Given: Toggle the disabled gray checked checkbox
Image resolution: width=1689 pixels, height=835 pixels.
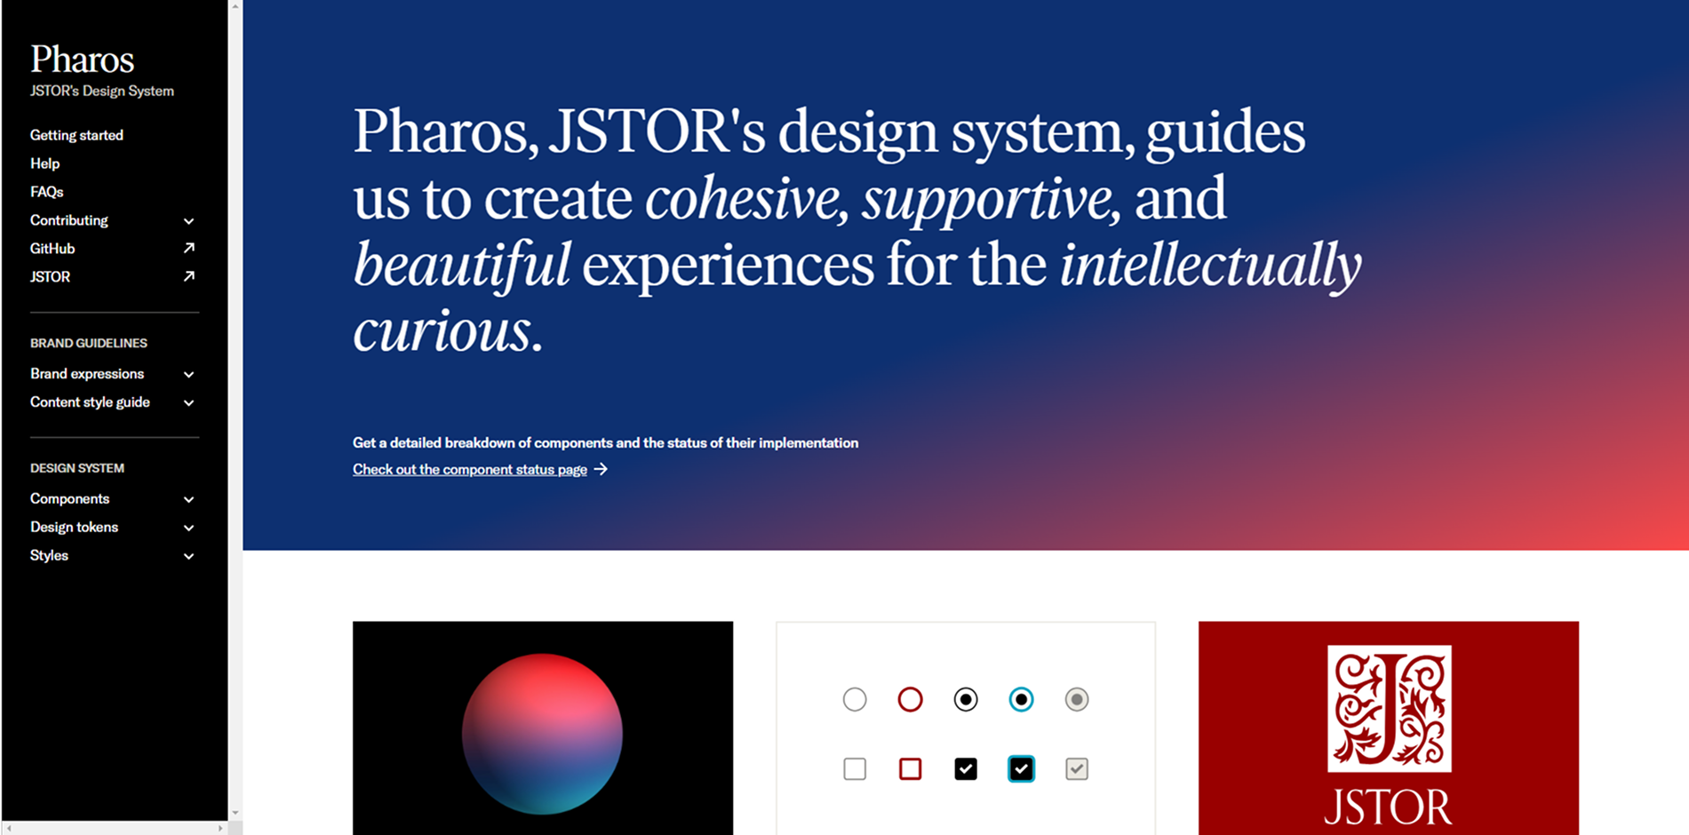Looking at the screenshot, I should (1077, 768).
